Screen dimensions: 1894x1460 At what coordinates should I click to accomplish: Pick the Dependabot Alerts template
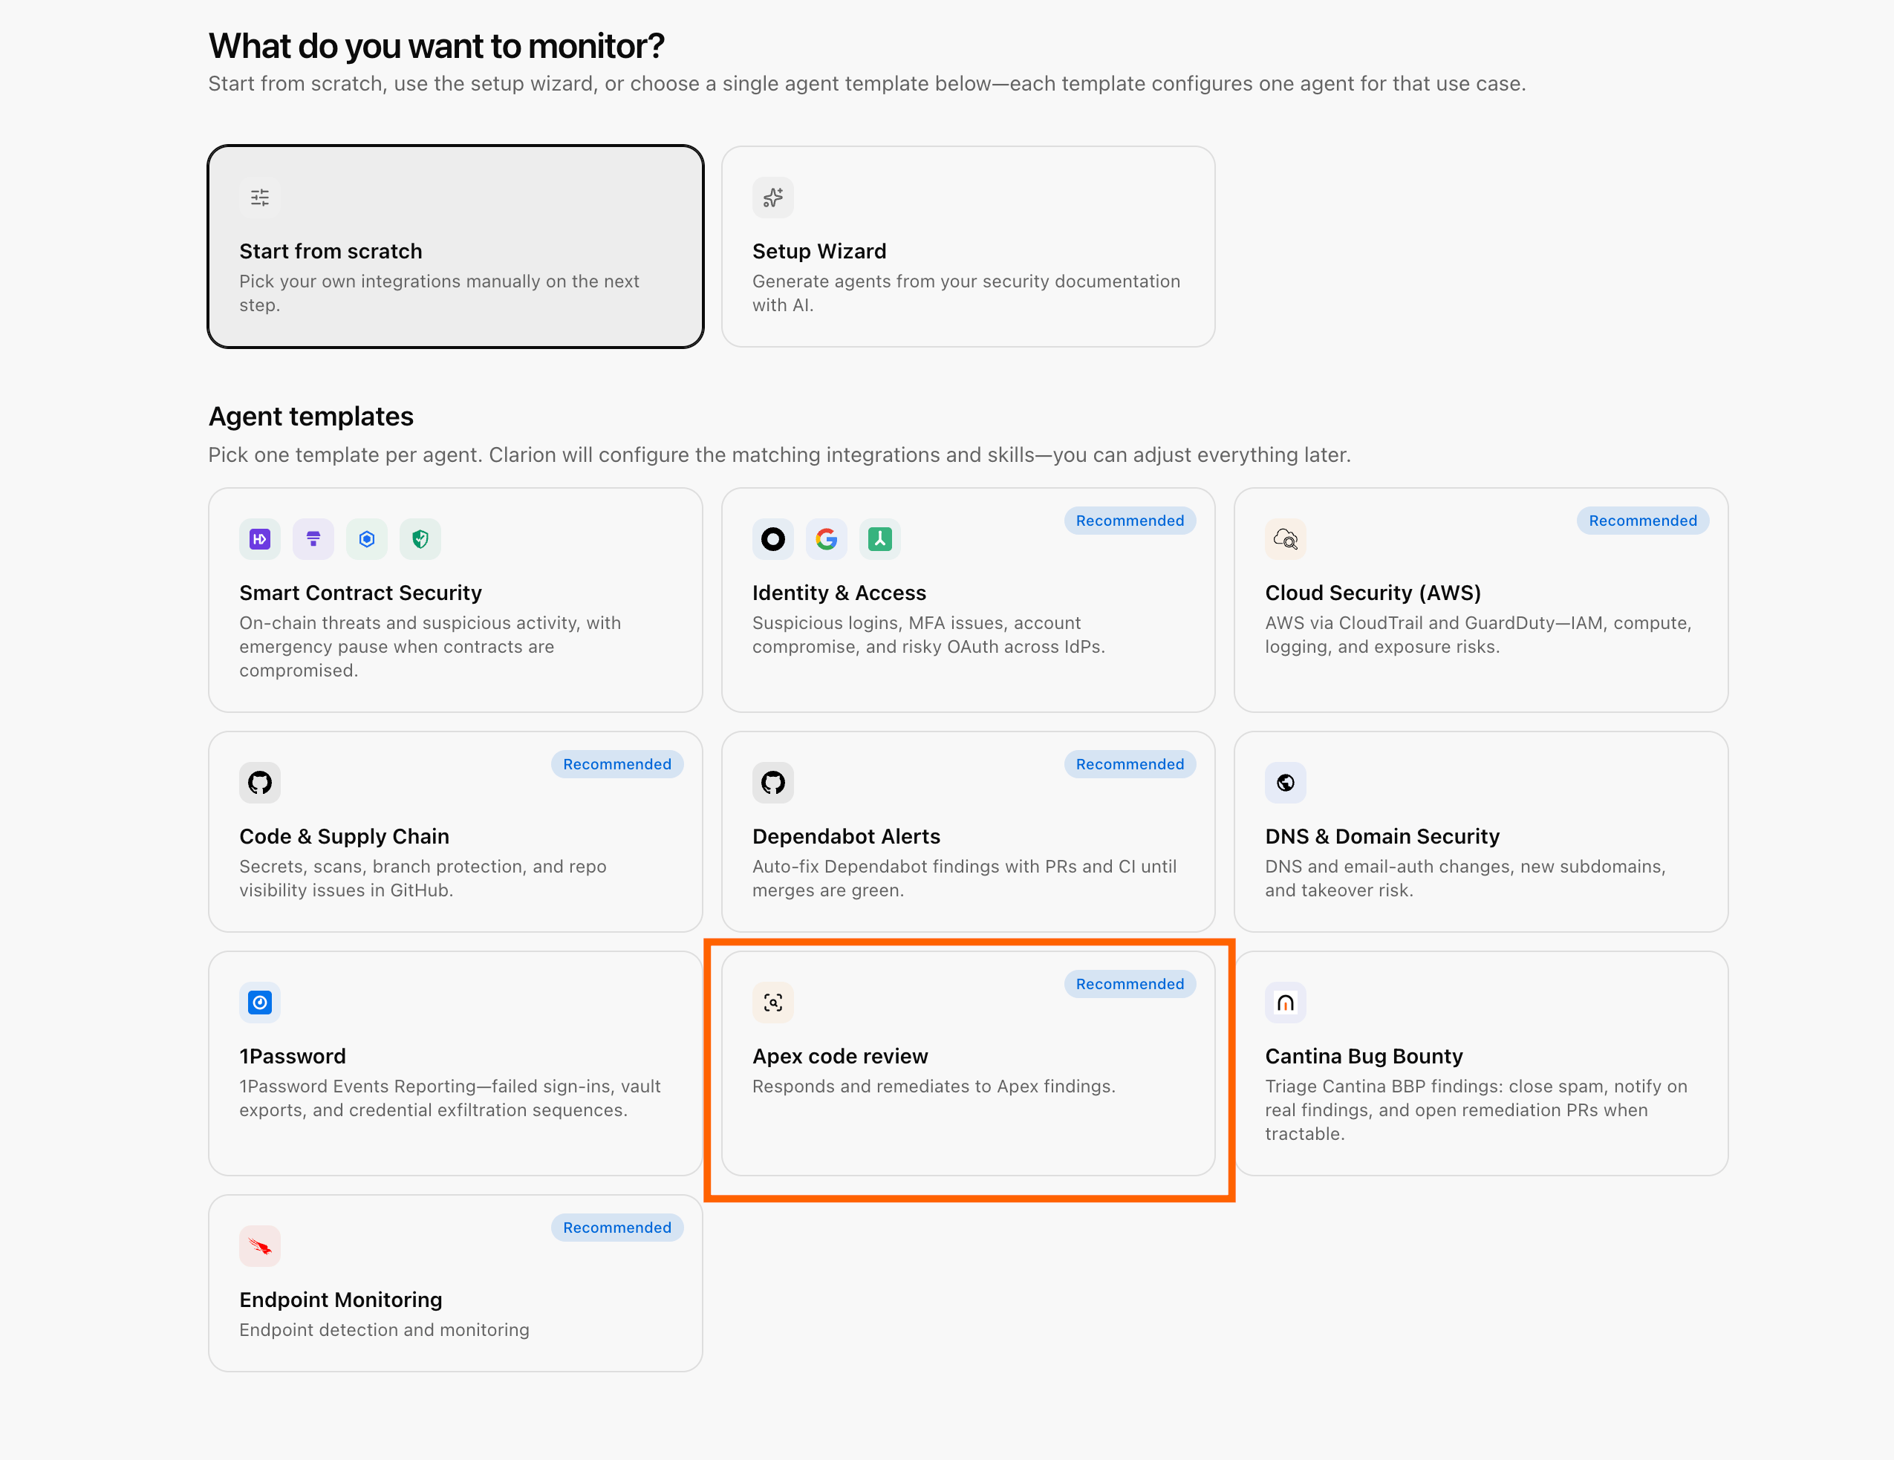pos(968,832)
